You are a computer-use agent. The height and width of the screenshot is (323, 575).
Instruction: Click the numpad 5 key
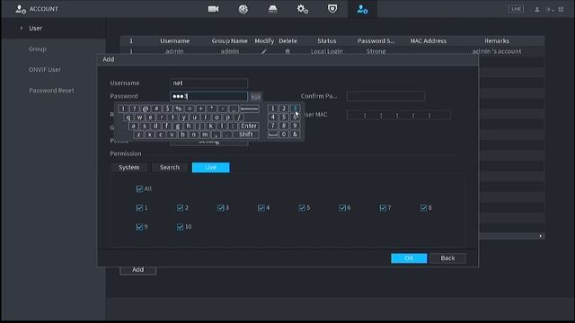click(284, 118)
